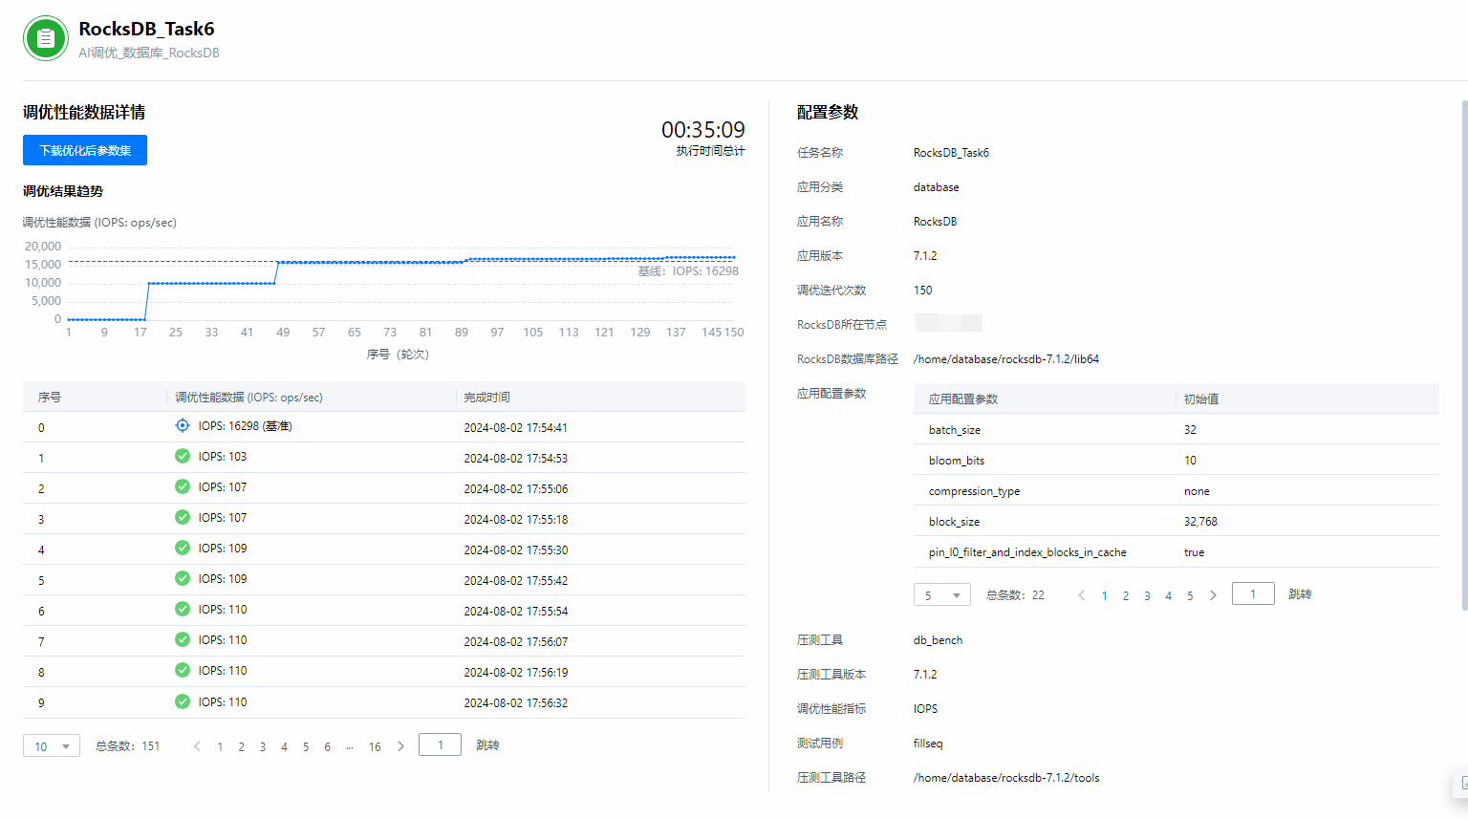Select page 16 of results table

[x=375, y=747]
